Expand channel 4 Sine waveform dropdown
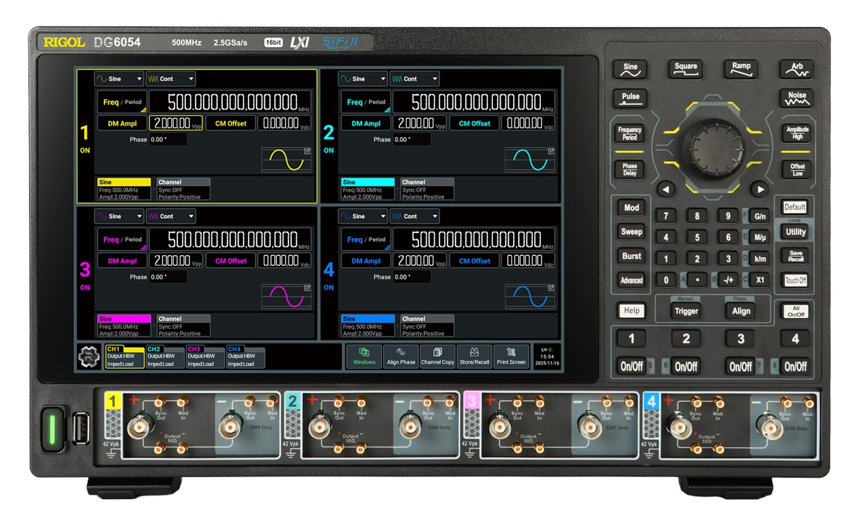 tap(363, 216)
